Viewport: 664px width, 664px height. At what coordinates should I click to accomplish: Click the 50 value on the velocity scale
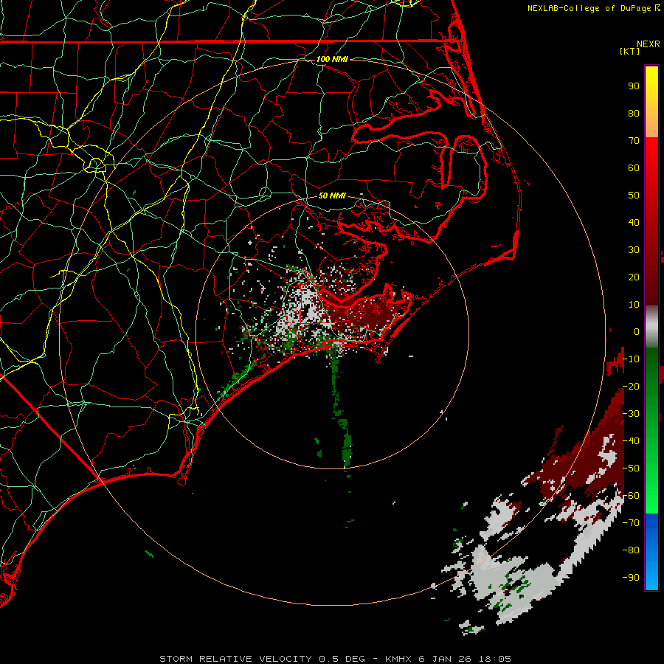(x=634, y=196)
